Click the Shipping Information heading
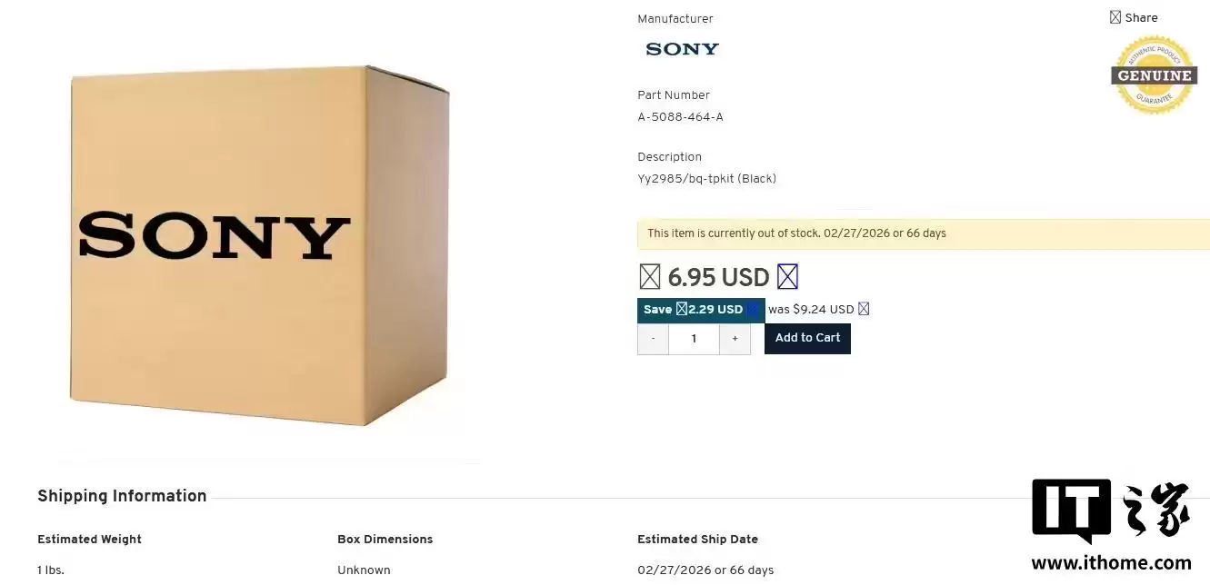1210x585 pixels. coord(122,496)
